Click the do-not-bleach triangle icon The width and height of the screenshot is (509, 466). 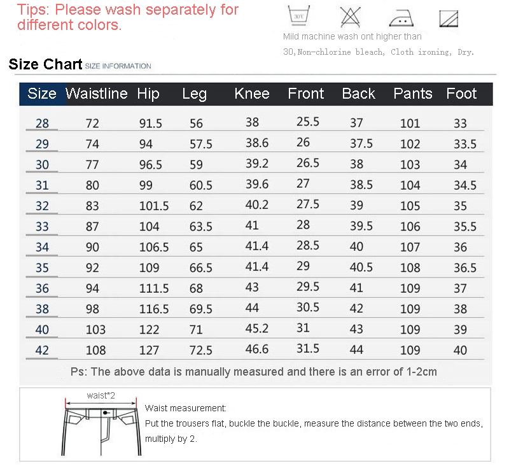351,17
